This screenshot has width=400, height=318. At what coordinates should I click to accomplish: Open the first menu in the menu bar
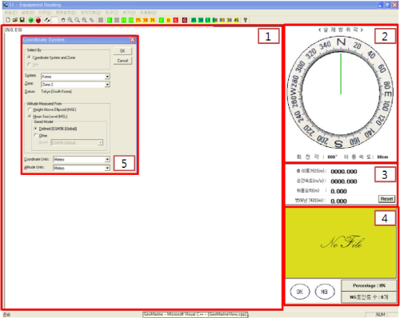tap(10, 13)
